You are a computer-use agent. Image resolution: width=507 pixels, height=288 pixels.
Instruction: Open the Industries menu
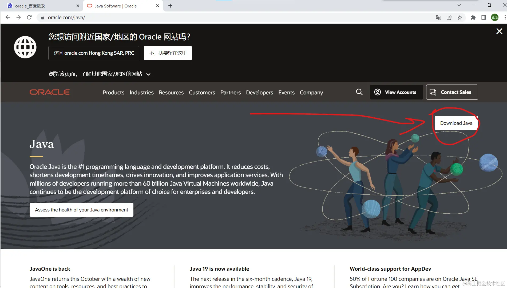[x=142, y=93]
